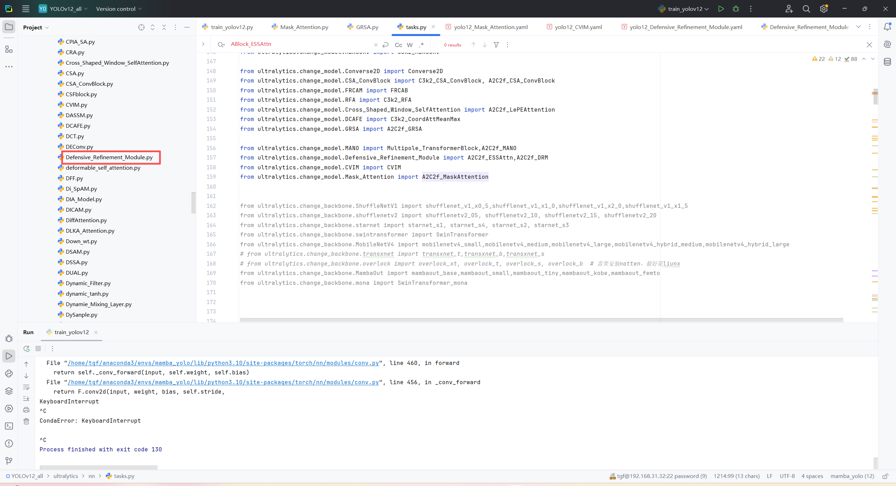The width and height of the screenshot is (896, 486).
Task: Open the Git tool window icon
Action: (x=9, y=461)
